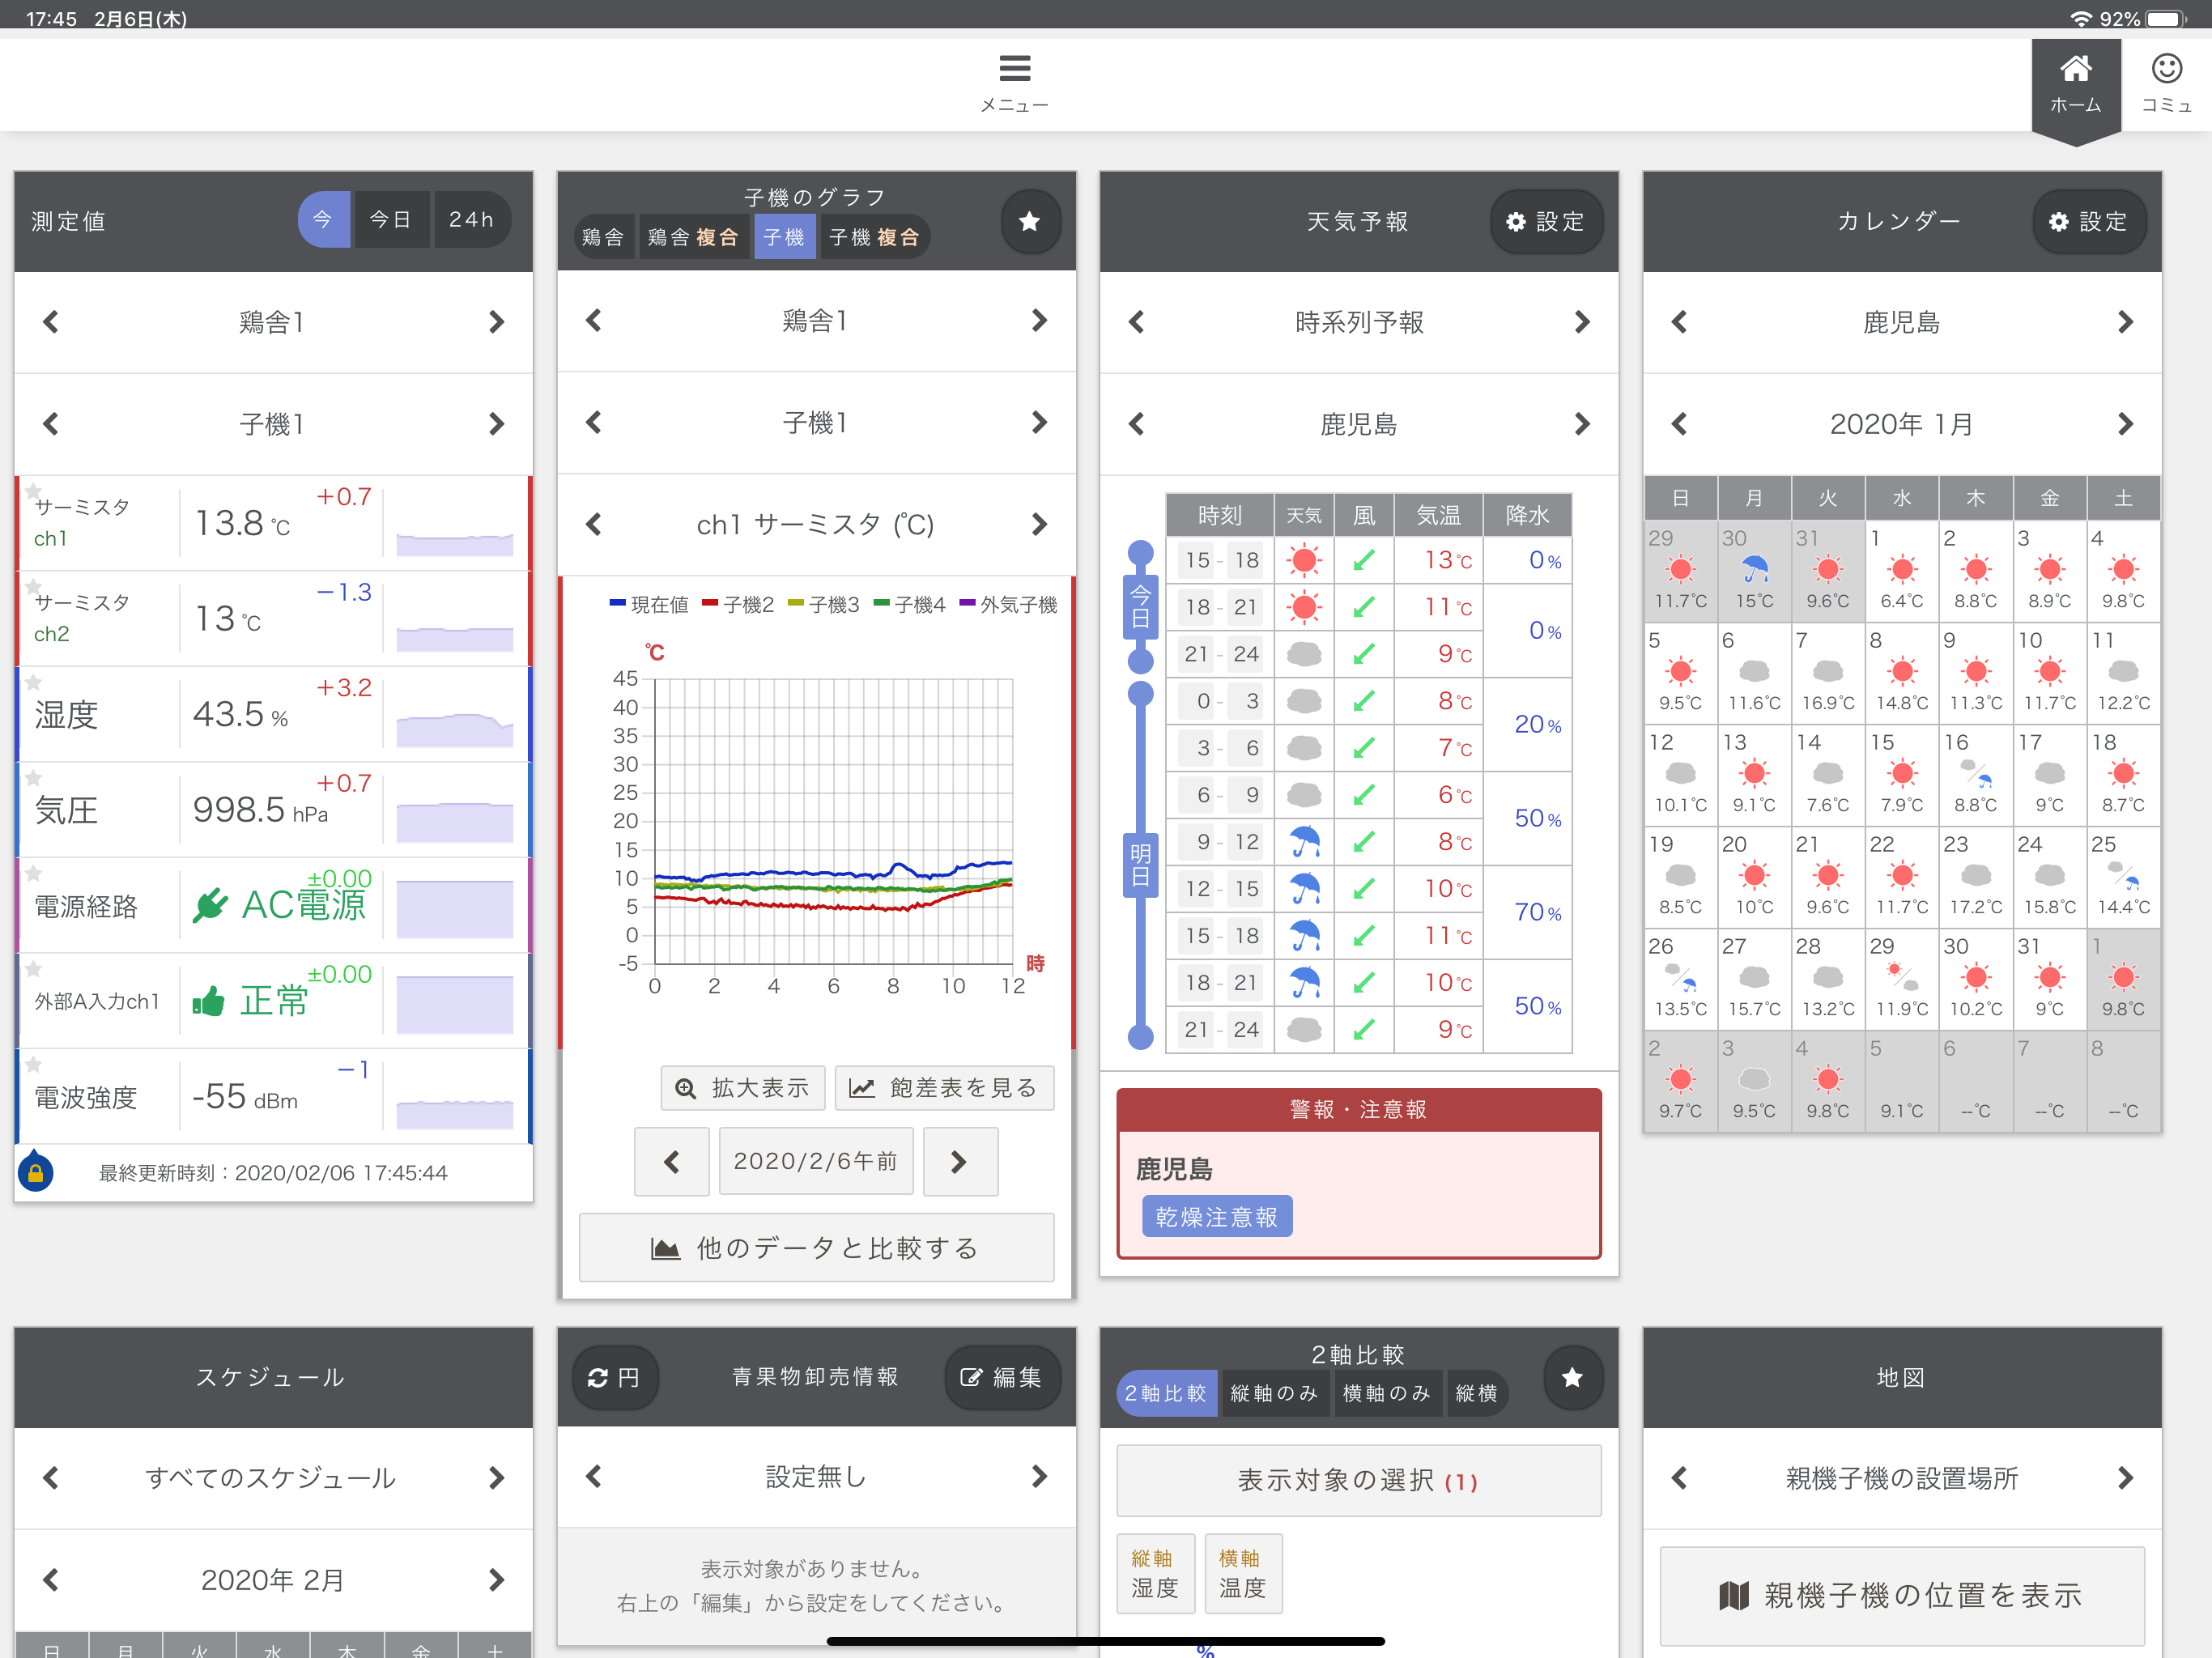Go to next graph date after 2020/2/6午前
The height and width of the screenshot is (1658, 2212).
pos(959,1161)
